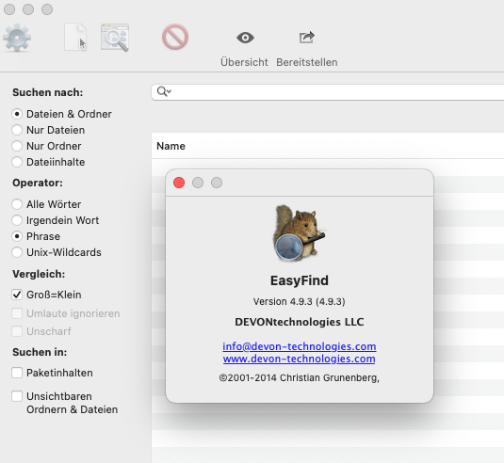Select the Dateiinhalte option
504x463 pixels.
pos(17,162)
